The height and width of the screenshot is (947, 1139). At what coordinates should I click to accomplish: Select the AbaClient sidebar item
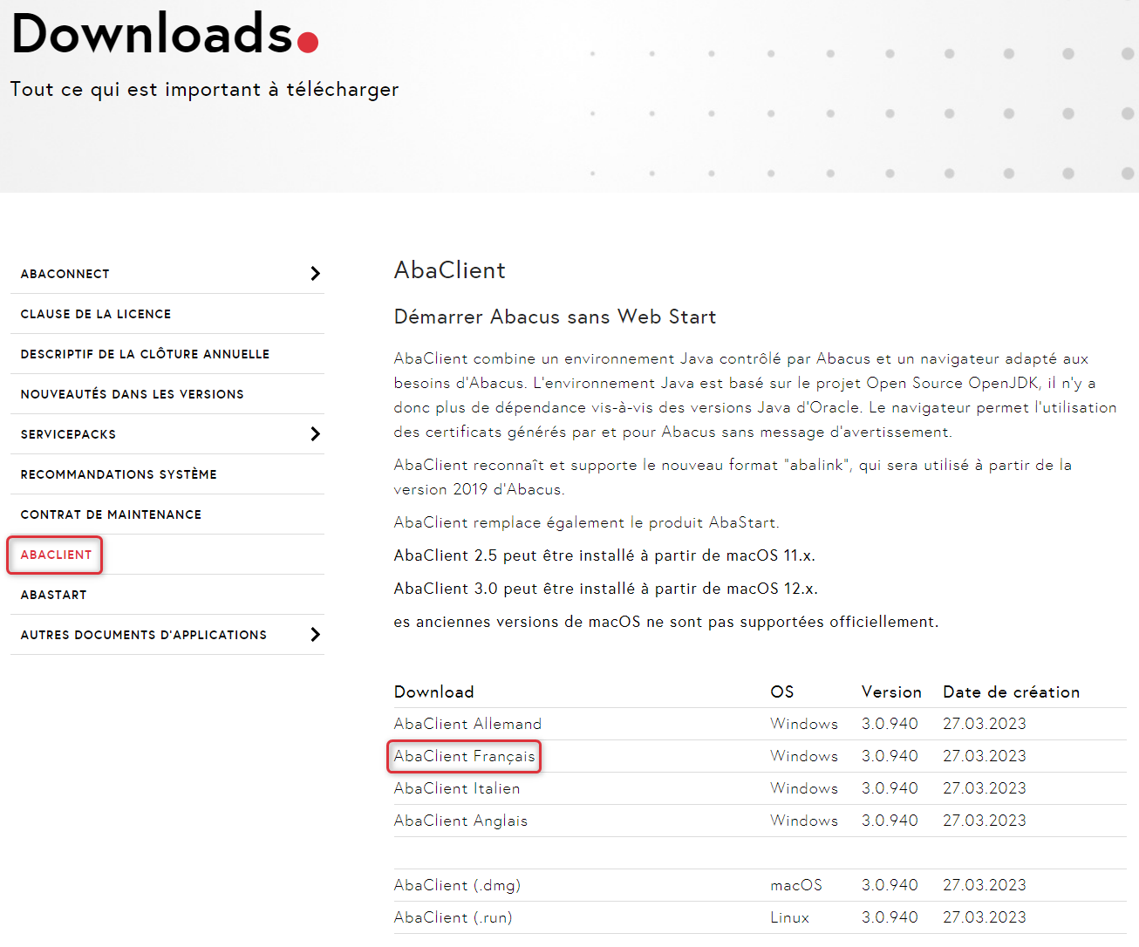tap(56, 555)
